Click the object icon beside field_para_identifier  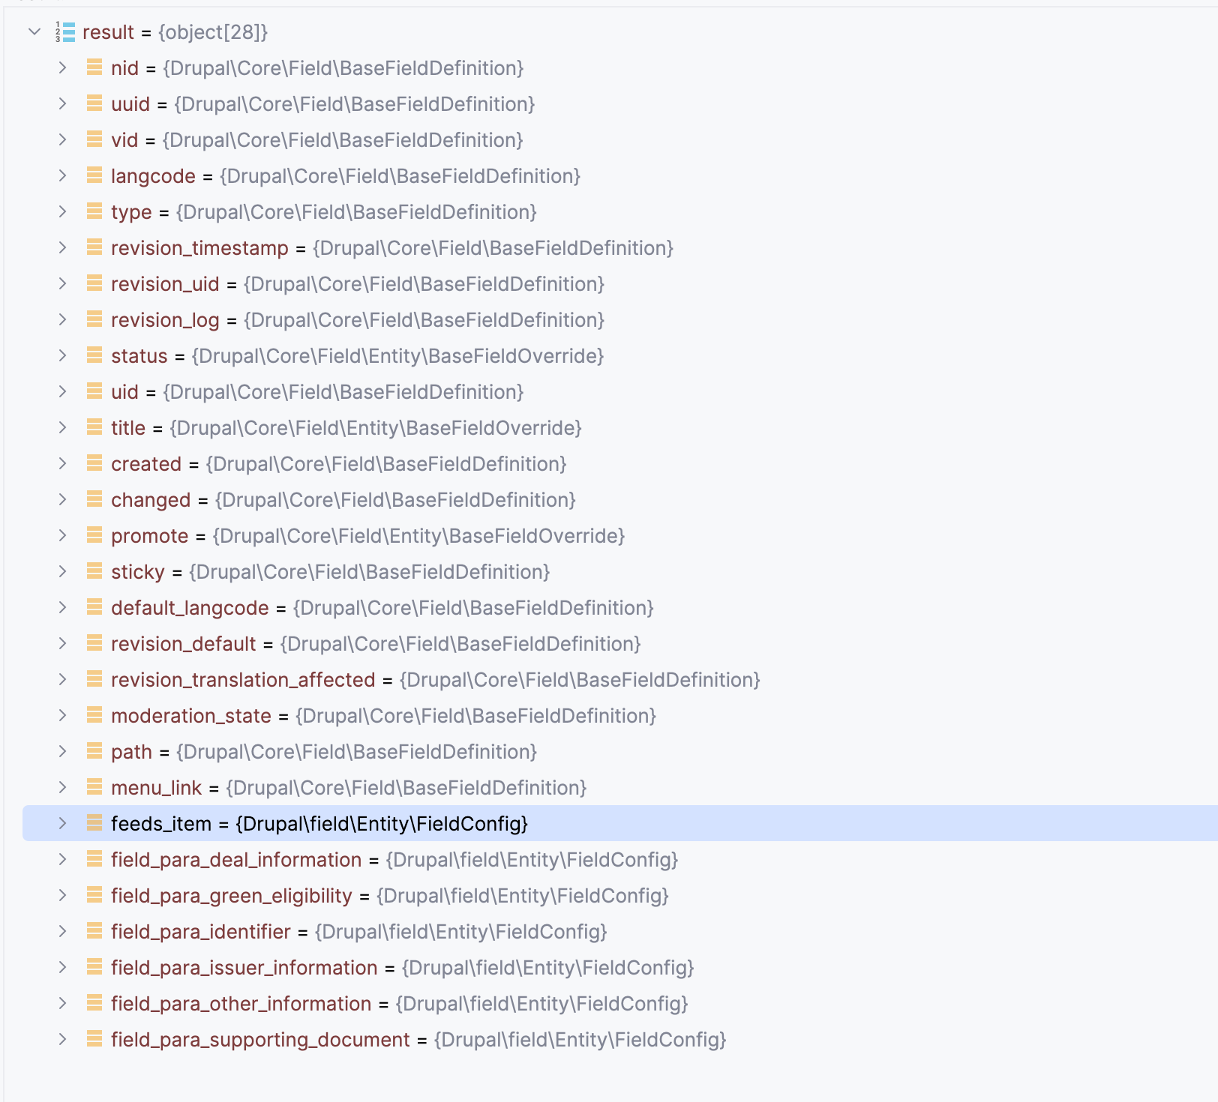pos(94,931)
